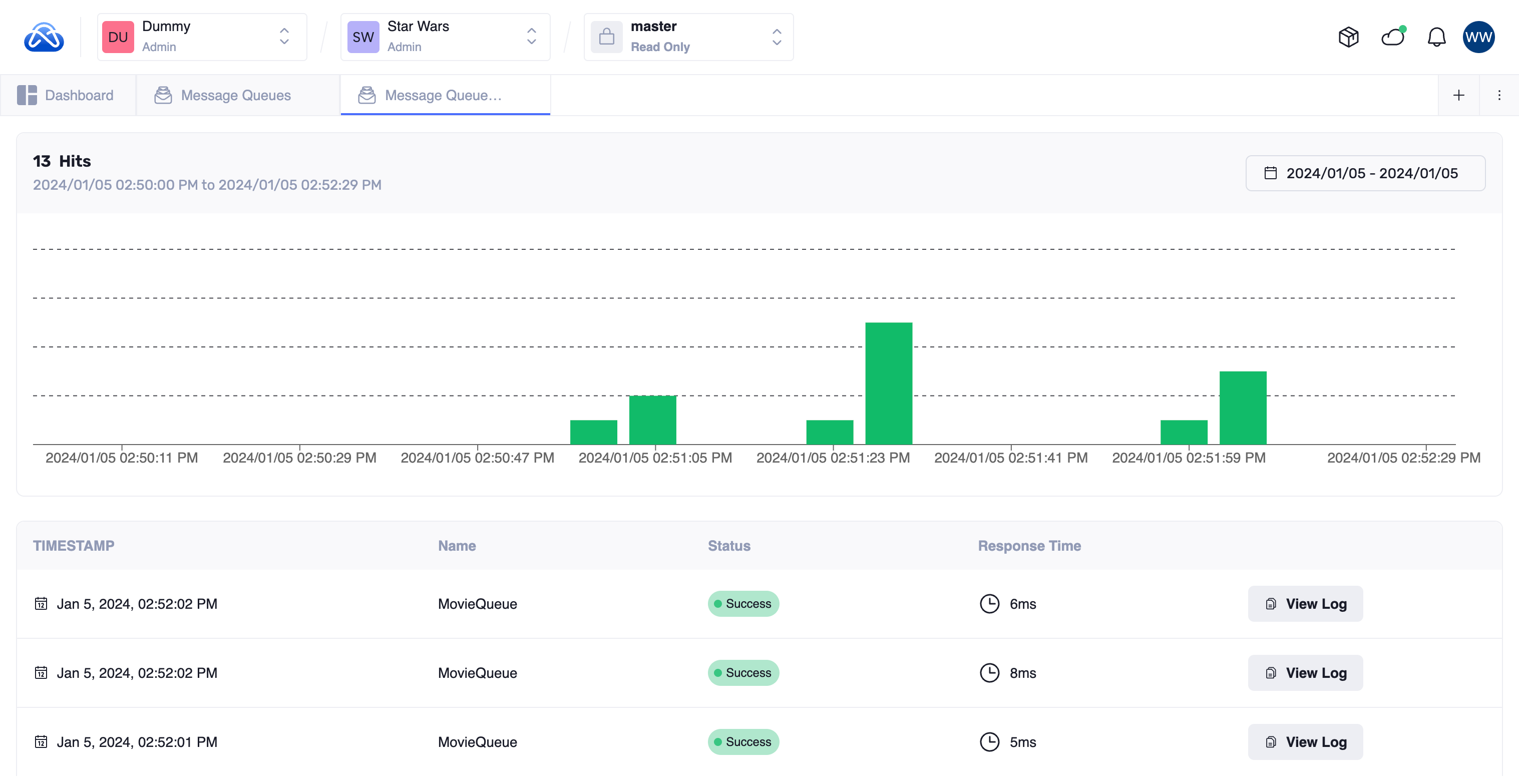The height and width of the screenshot is (783, 1519).
Task: Click the plus icon to add tab
Action: [x=1458, y=95]
